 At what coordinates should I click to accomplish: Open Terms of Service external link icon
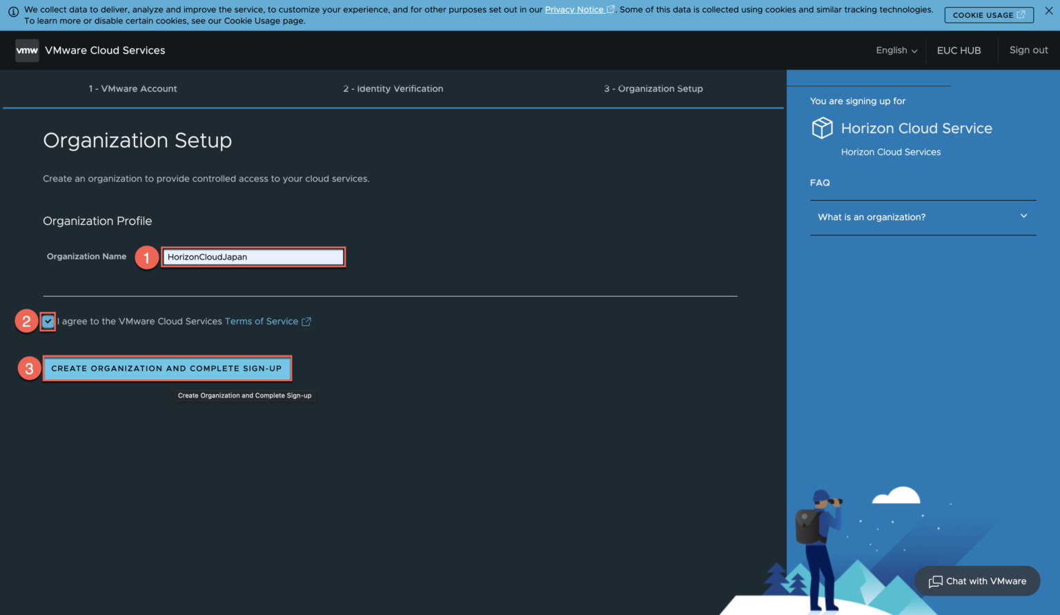[x=306, y=322]
